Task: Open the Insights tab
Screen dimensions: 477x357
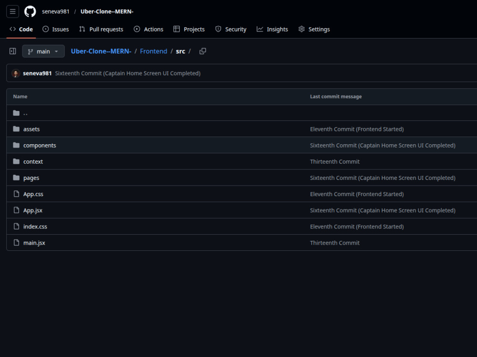Action: [272, 29]
